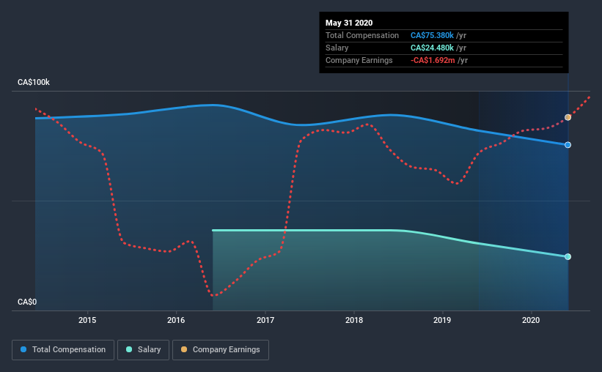Click the teal Salary data point marker
Screen dimensions: 602x372
coord(568,256)
